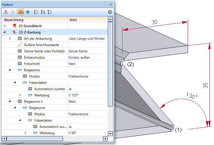
Task: Toggle the highlighted orange feature icon
Action: click(x=21, y=12)
